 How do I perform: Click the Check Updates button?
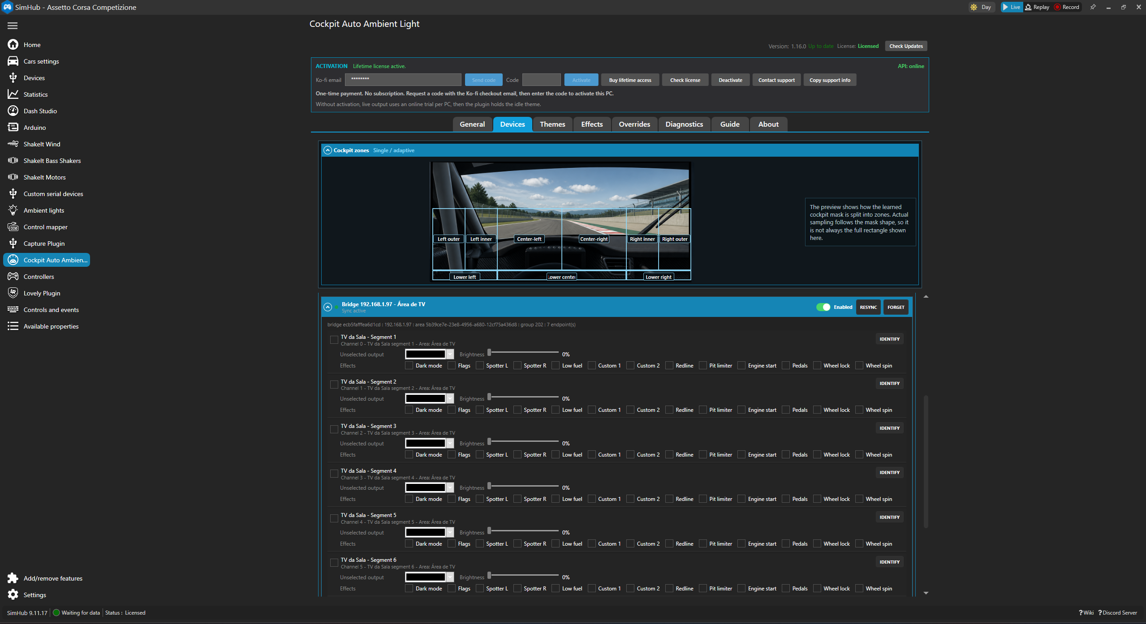[x=906, y=46]
